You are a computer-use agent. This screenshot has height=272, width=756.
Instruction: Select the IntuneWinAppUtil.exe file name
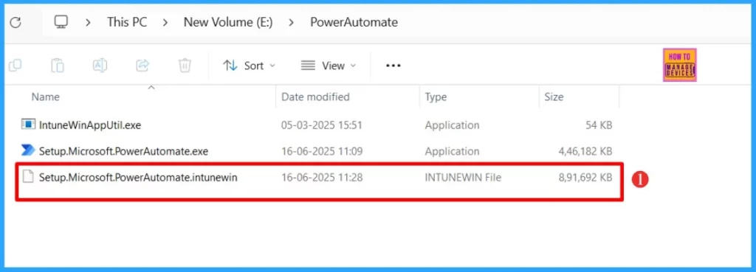(x=89, y=125)
